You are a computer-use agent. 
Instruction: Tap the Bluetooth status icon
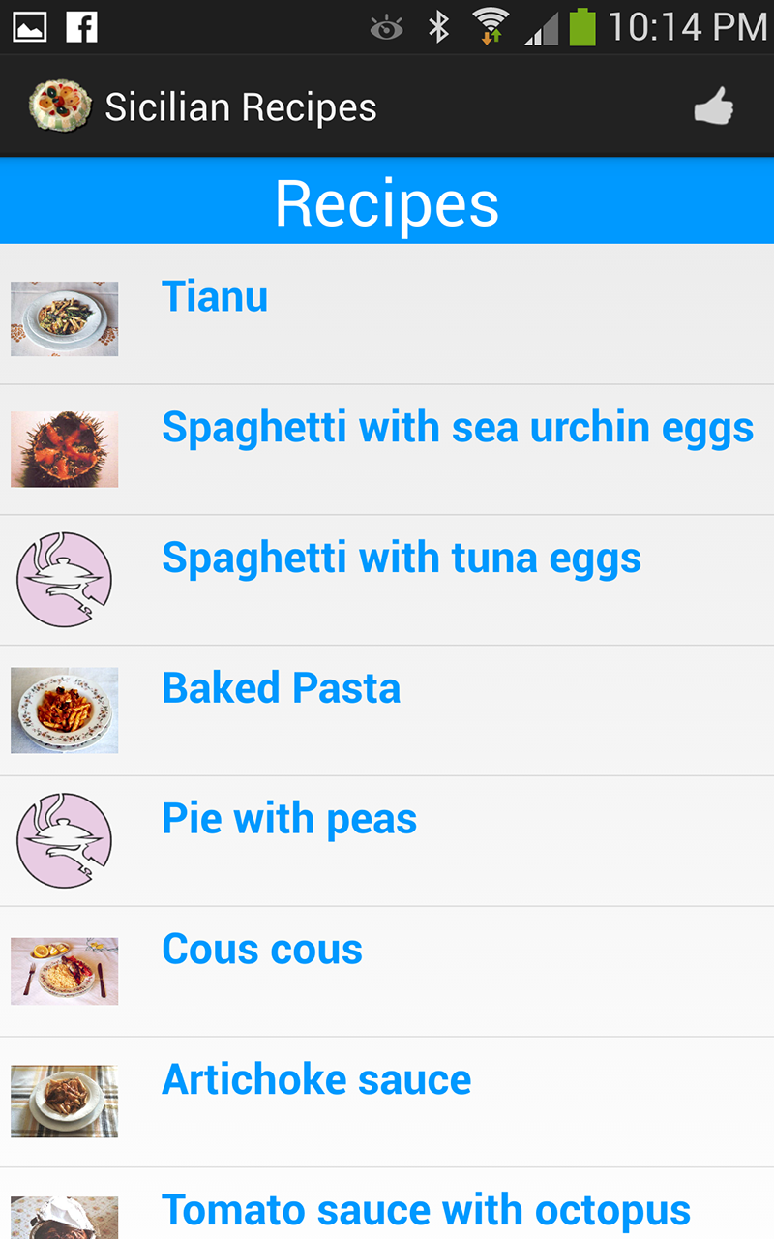click(x=439, y=27)
